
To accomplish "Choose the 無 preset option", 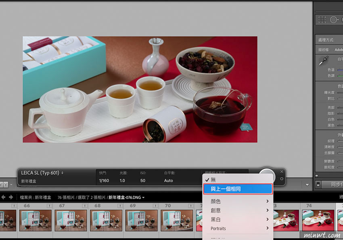I will [238, 180].
